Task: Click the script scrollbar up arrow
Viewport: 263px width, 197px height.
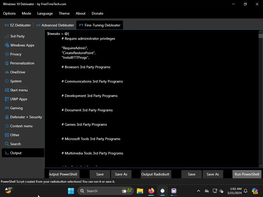Action: point(260,32)
